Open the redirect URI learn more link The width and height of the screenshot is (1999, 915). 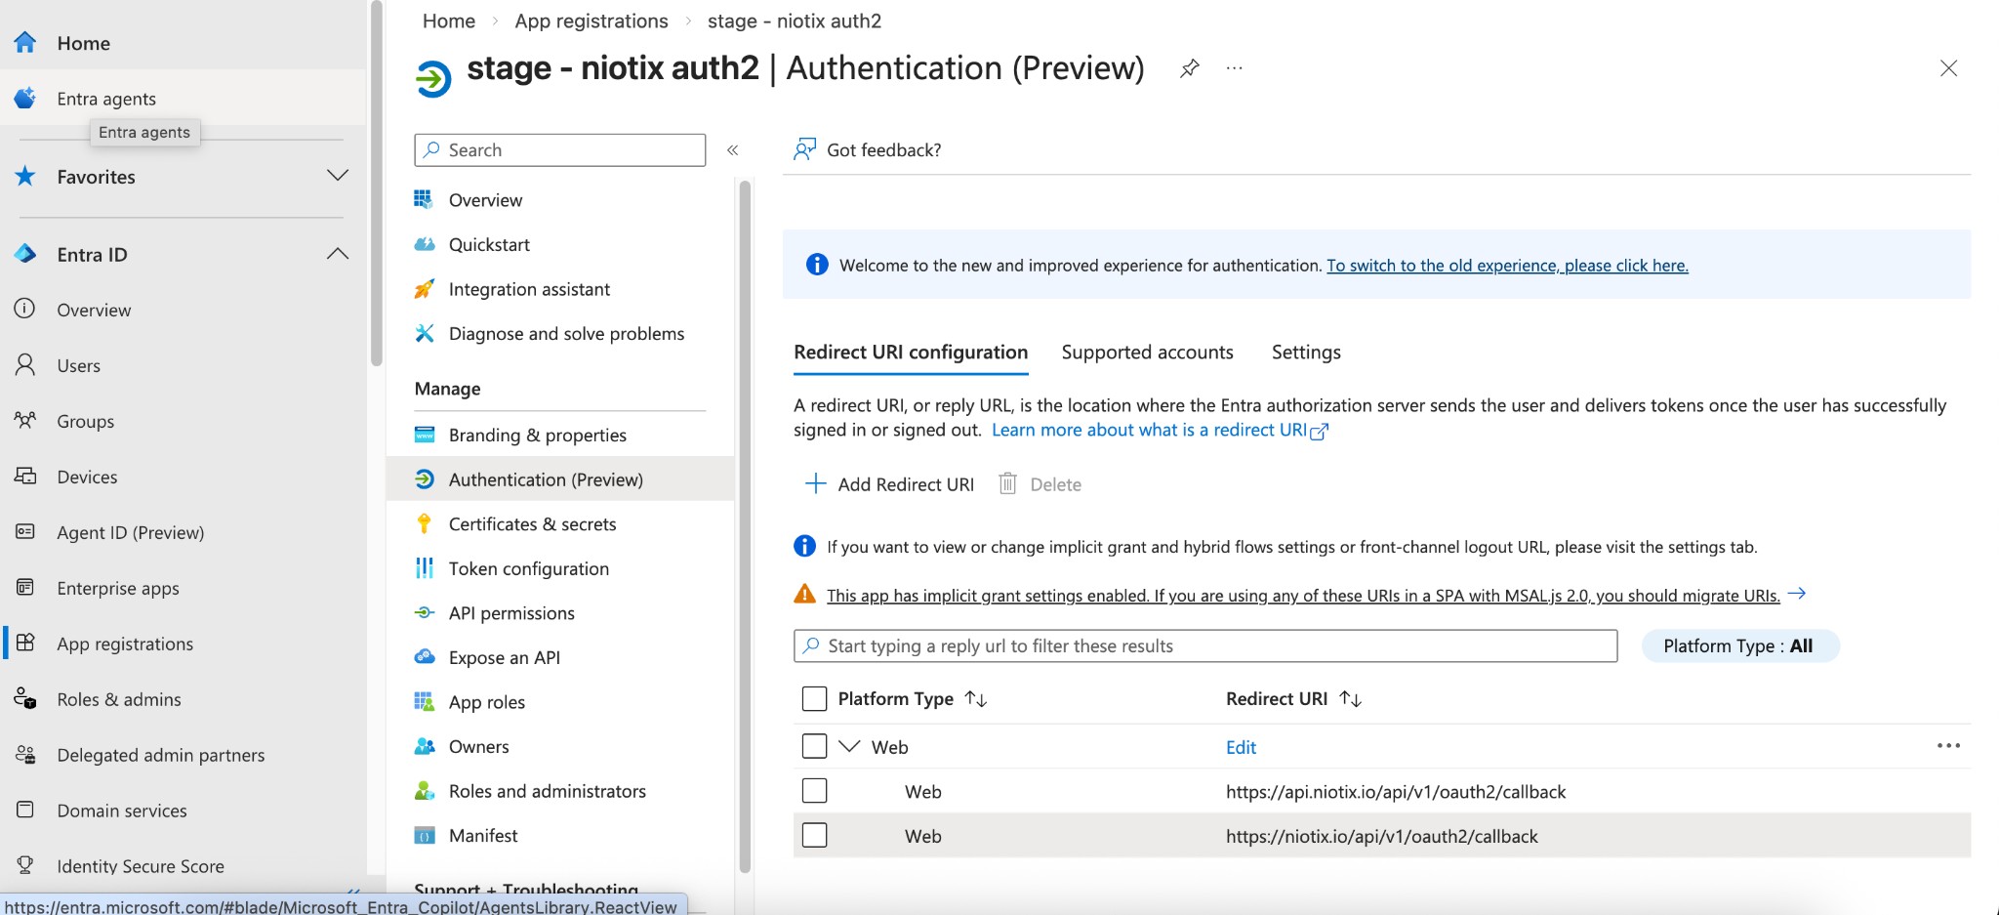[x=1150, y=430]
